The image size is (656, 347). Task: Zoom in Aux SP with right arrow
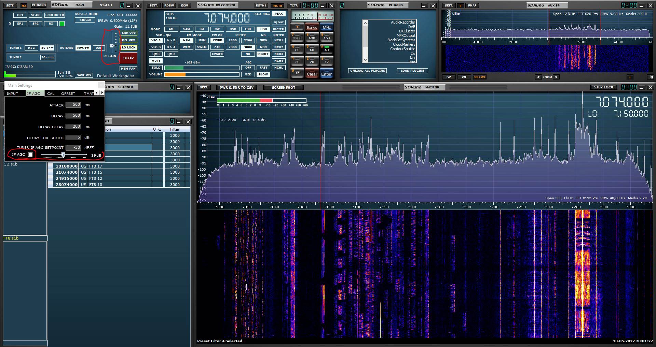[556, 77]
